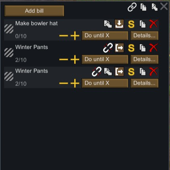Increase target count for bowler hat with plus
The width and height of the screenshot is (170, 170).
[x=75, y=36]
